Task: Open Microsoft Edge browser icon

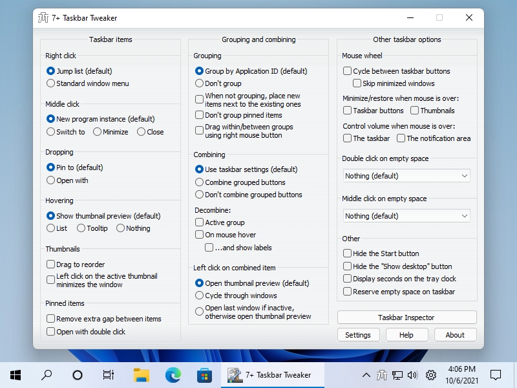Action: pos(173,375)
